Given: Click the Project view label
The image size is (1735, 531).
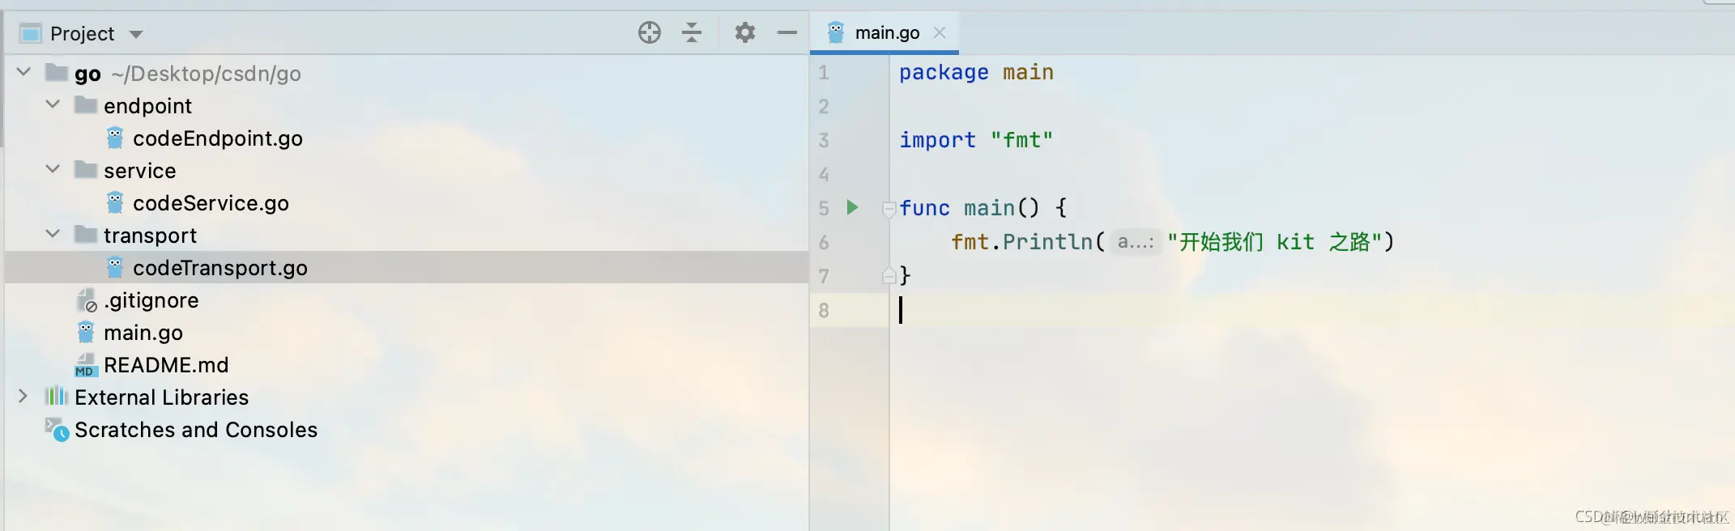Looking at the screenshot, I should point(82,34).
